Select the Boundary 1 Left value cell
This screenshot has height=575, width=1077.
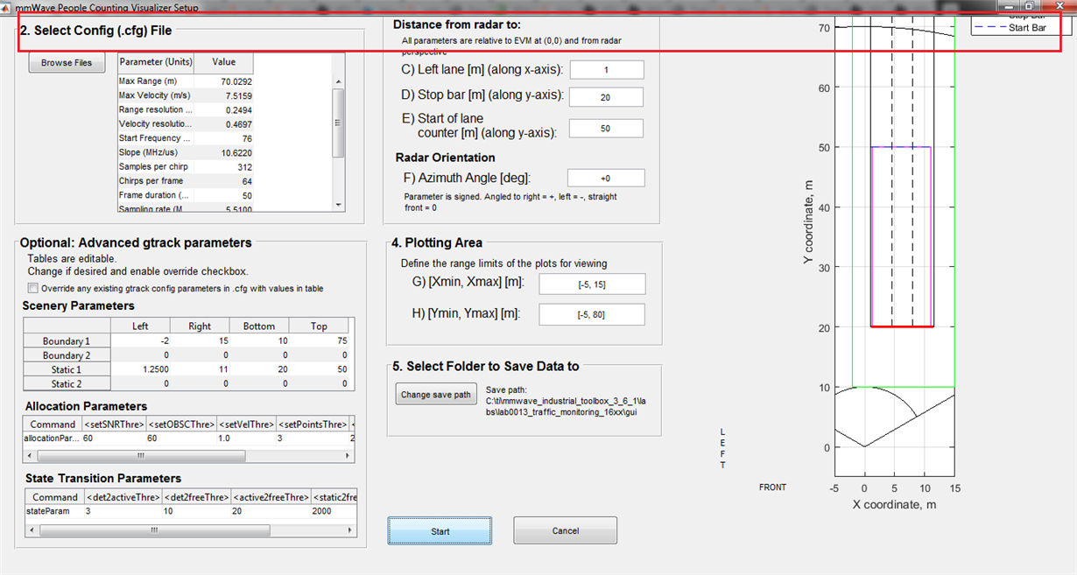pyautogui.click(x=141, y=340)
